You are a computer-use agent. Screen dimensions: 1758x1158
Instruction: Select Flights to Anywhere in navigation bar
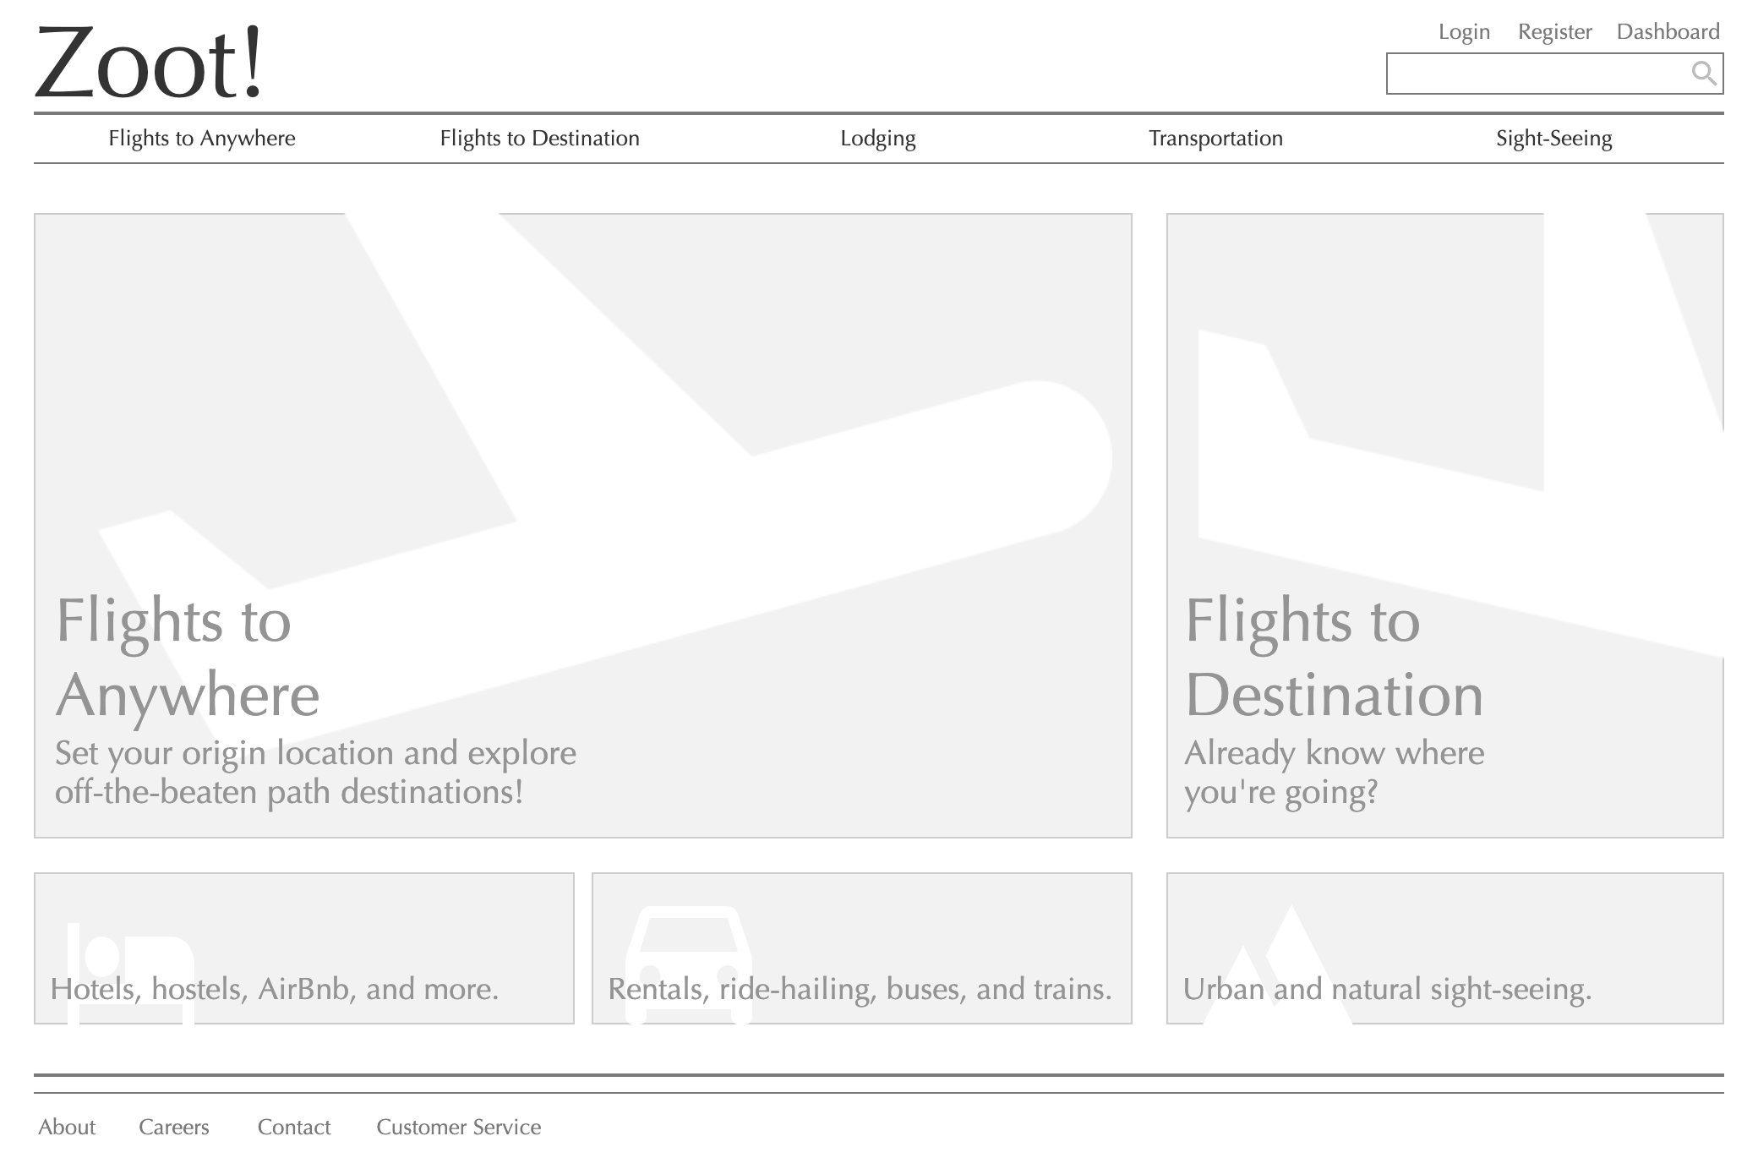202,139
